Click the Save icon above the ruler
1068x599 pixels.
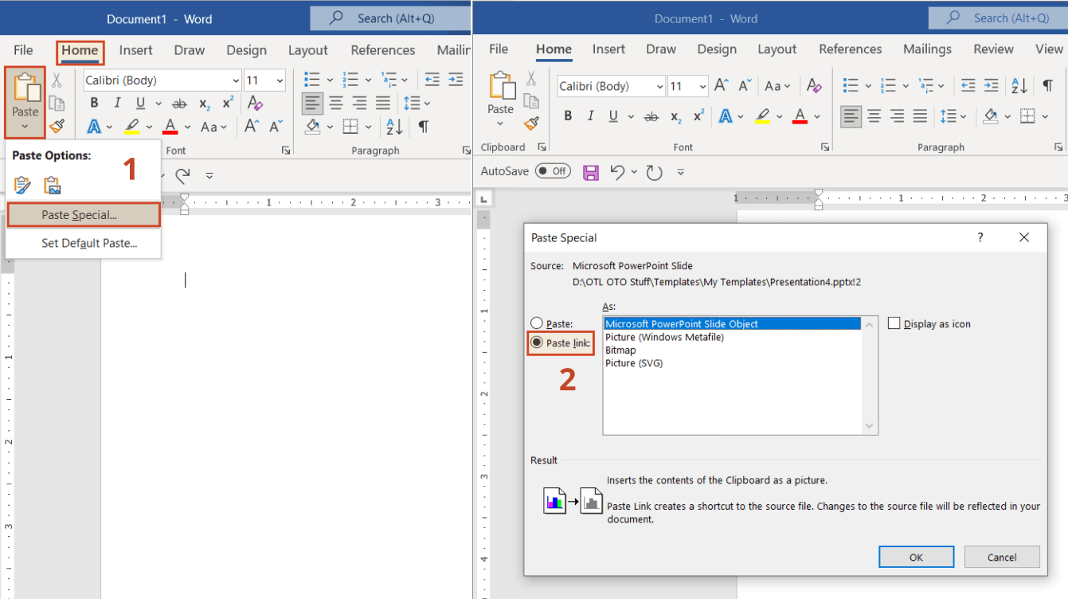click(590, 171)
